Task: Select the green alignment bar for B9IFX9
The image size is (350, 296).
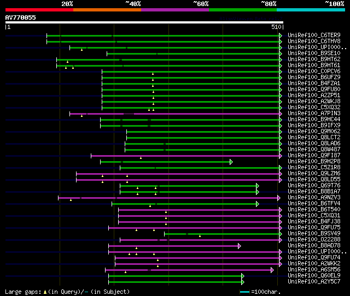Action: 190,126
